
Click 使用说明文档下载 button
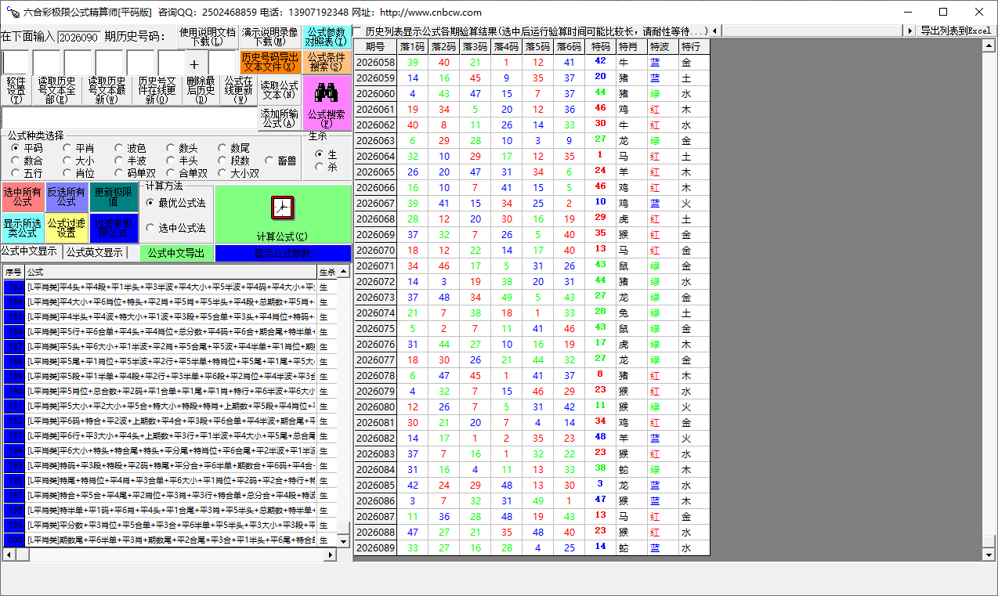coord(207,37)
